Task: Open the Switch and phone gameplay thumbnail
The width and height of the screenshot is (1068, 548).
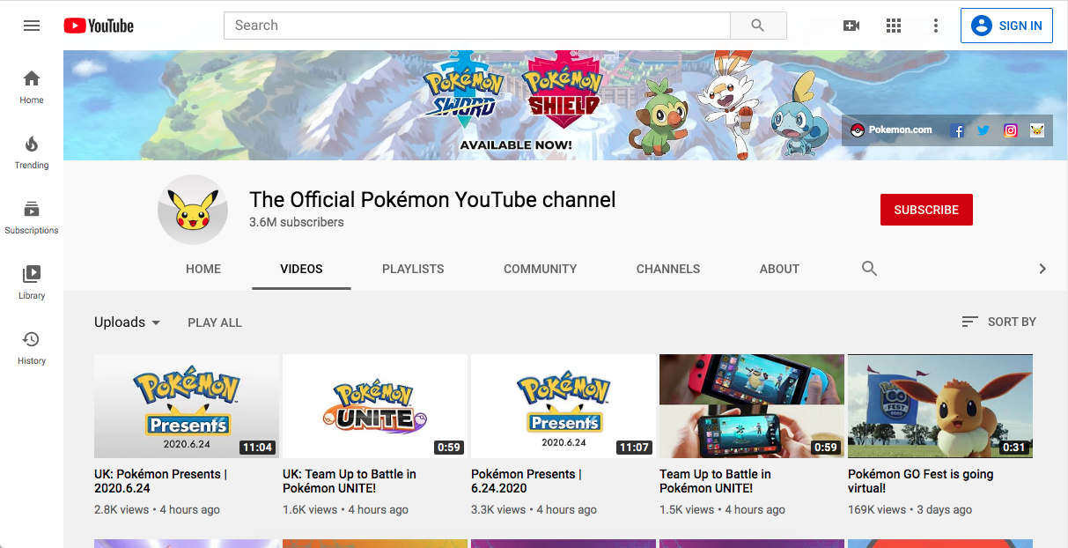Action: tap(752, 406)
